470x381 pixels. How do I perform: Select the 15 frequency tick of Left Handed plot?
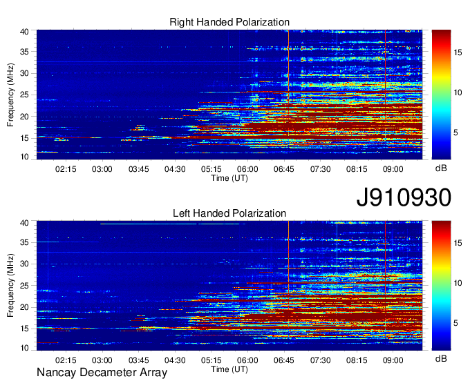tap(24, 329)
